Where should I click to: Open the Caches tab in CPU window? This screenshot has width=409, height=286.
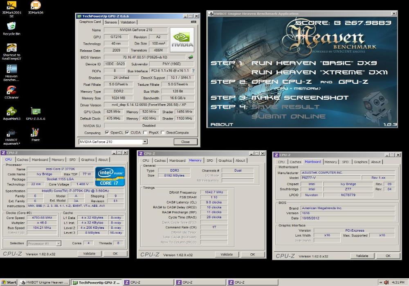[x=22, y=160]
